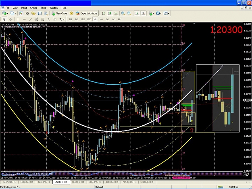Open the Indicators list dropdown
The width and height of the screenshot is (252, 189).
[x=151, y=13]
